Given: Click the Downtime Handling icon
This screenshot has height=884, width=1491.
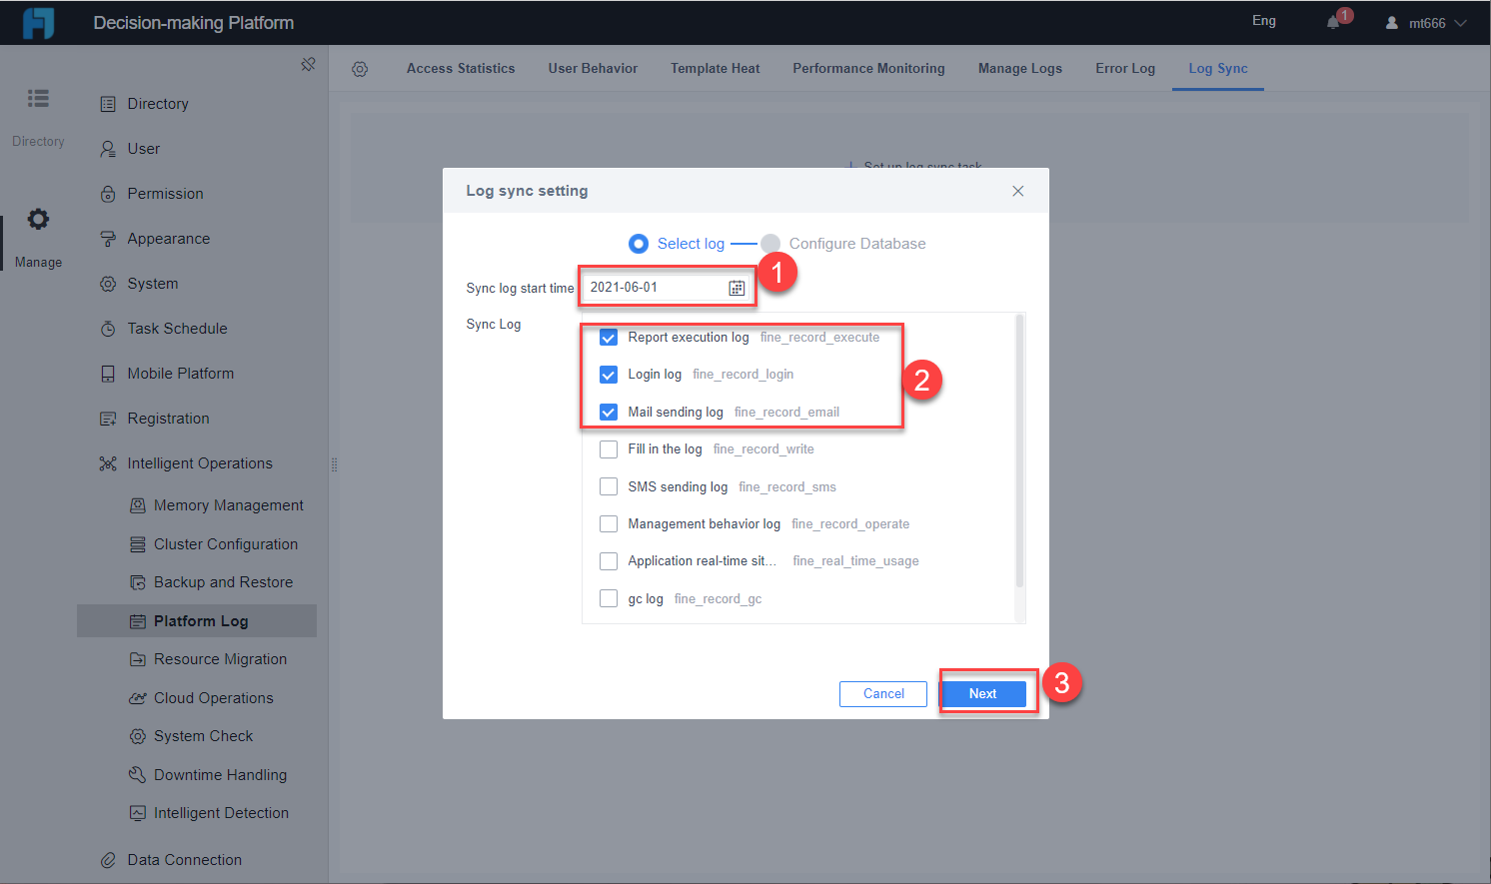Looking at the screenshot, I should 138,775.
